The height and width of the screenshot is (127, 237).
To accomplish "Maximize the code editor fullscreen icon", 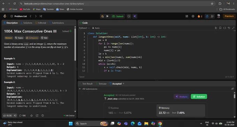I will pos(233,28).
